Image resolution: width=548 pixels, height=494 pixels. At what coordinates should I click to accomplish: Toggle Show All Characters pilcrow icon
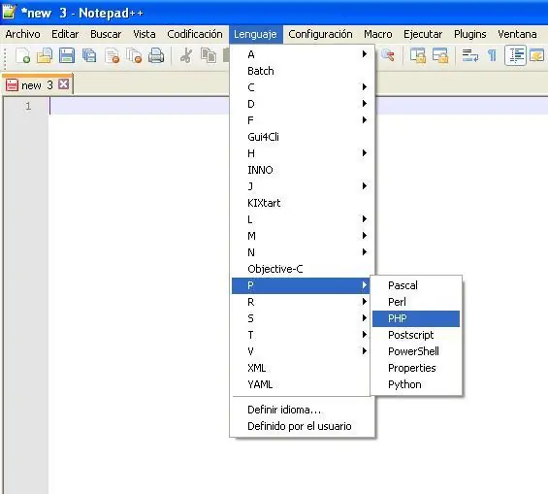[x=492, y=56]
